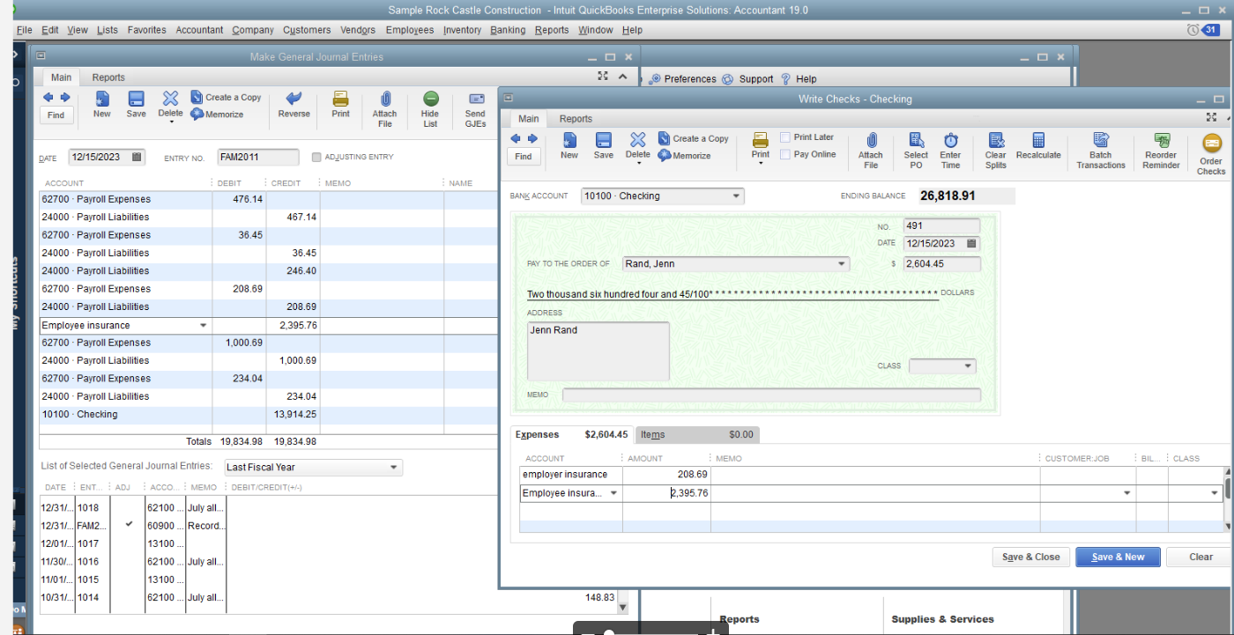Click the Save & Close button
This screenshot has height=635, width=1234.
(1030, 557)
